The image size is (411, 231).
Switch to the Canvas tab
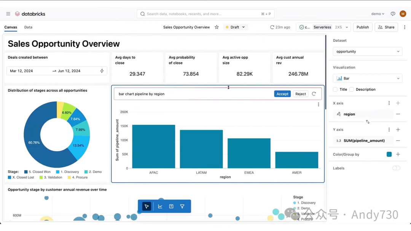coord(11,27)
